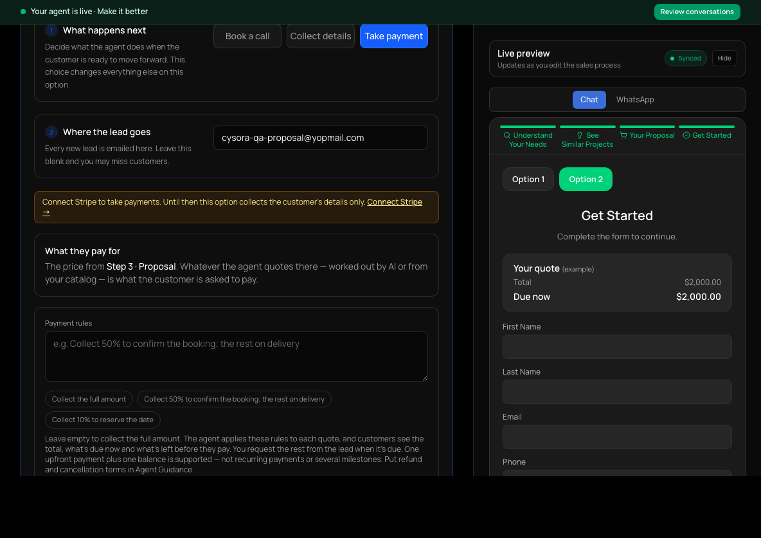This screenshot has height=538, width=761.
Task: Click the 'Where the lead goes' heading
Action: click(x=107, y=132)
